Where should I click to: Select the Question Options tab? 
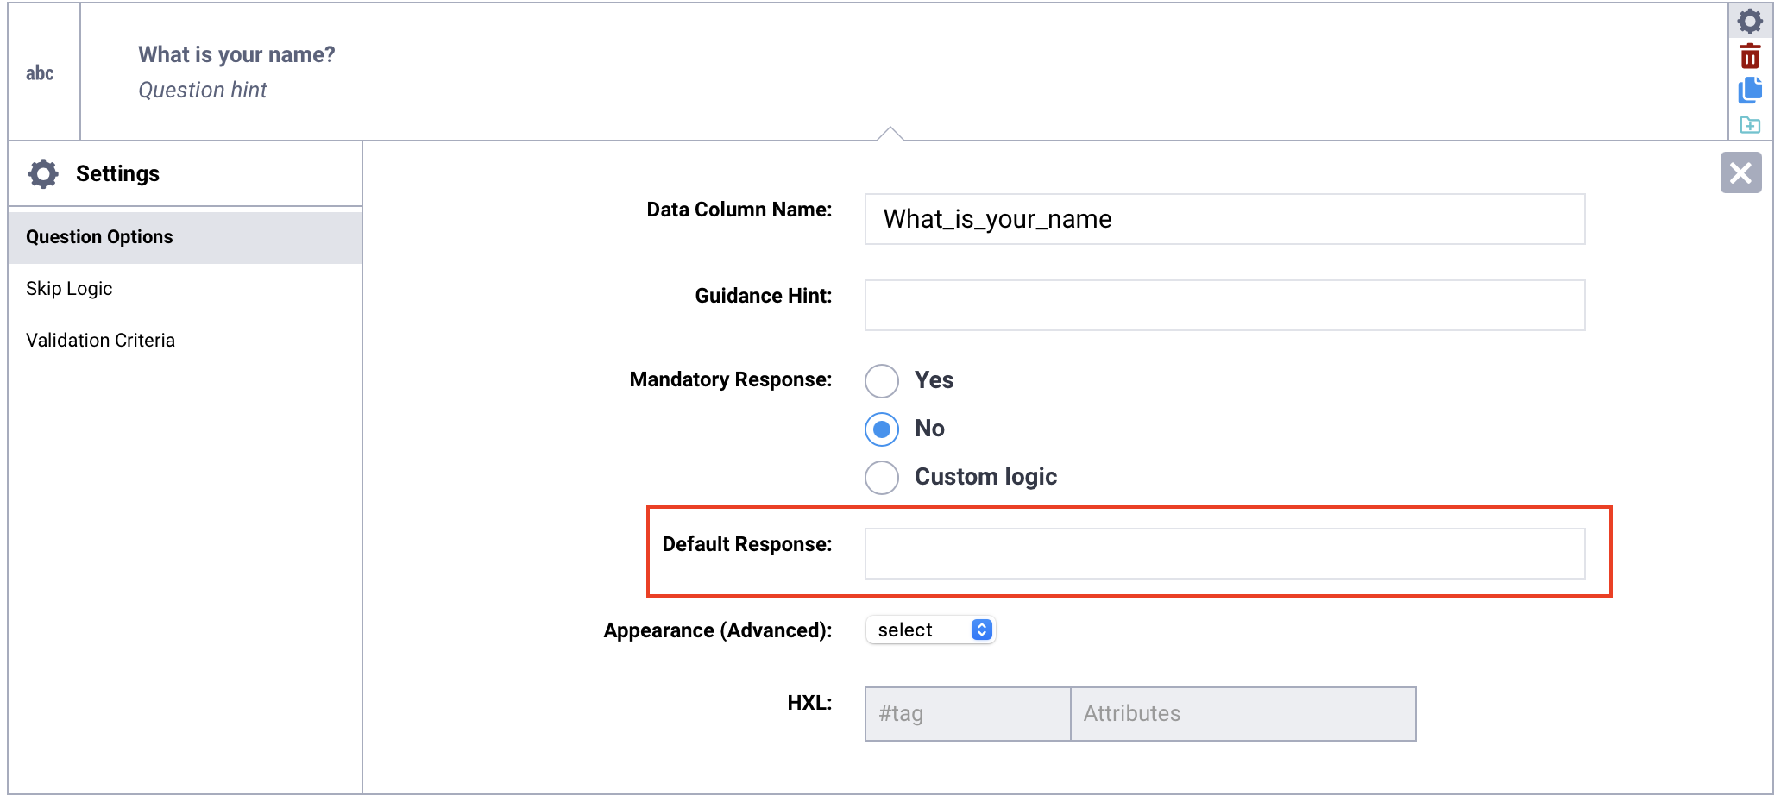99,237
